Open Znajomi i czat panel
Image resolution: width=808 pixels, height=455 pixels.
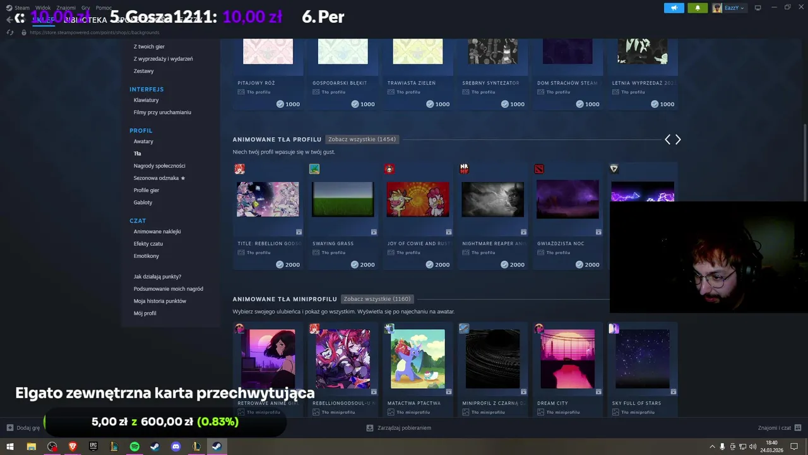tap(780, 428)
